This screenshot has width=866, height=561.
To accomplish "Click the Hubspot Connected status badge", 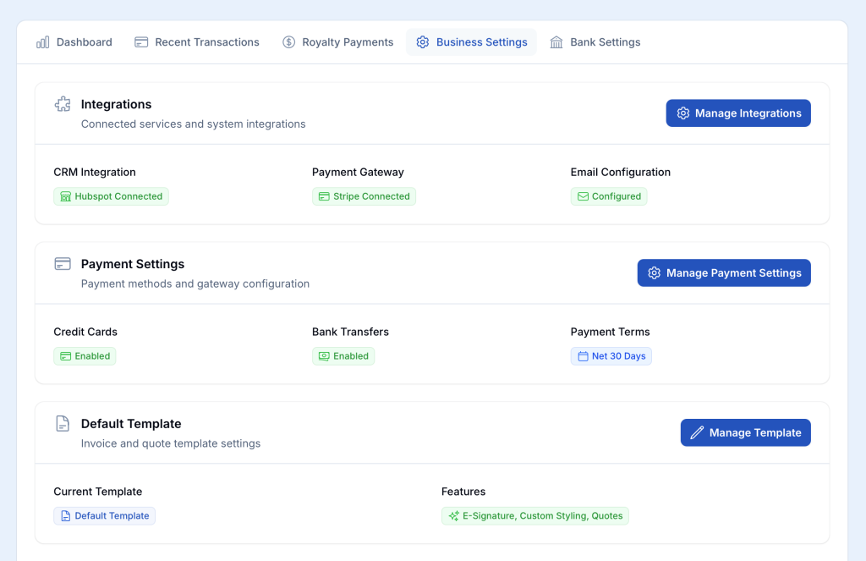I will coord(111,196).
